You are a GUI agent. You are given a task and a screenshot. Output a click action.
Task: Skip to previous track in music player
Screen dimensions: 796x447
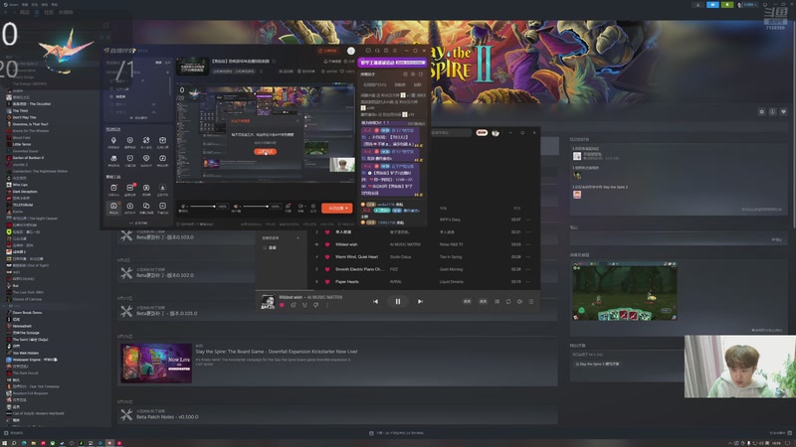tap(375, 301)
